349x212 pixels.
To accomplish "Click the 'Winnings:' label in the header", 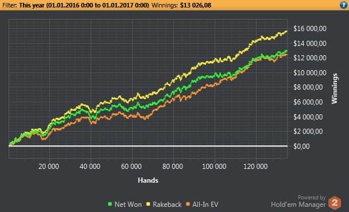I will [x=165, y=5].
